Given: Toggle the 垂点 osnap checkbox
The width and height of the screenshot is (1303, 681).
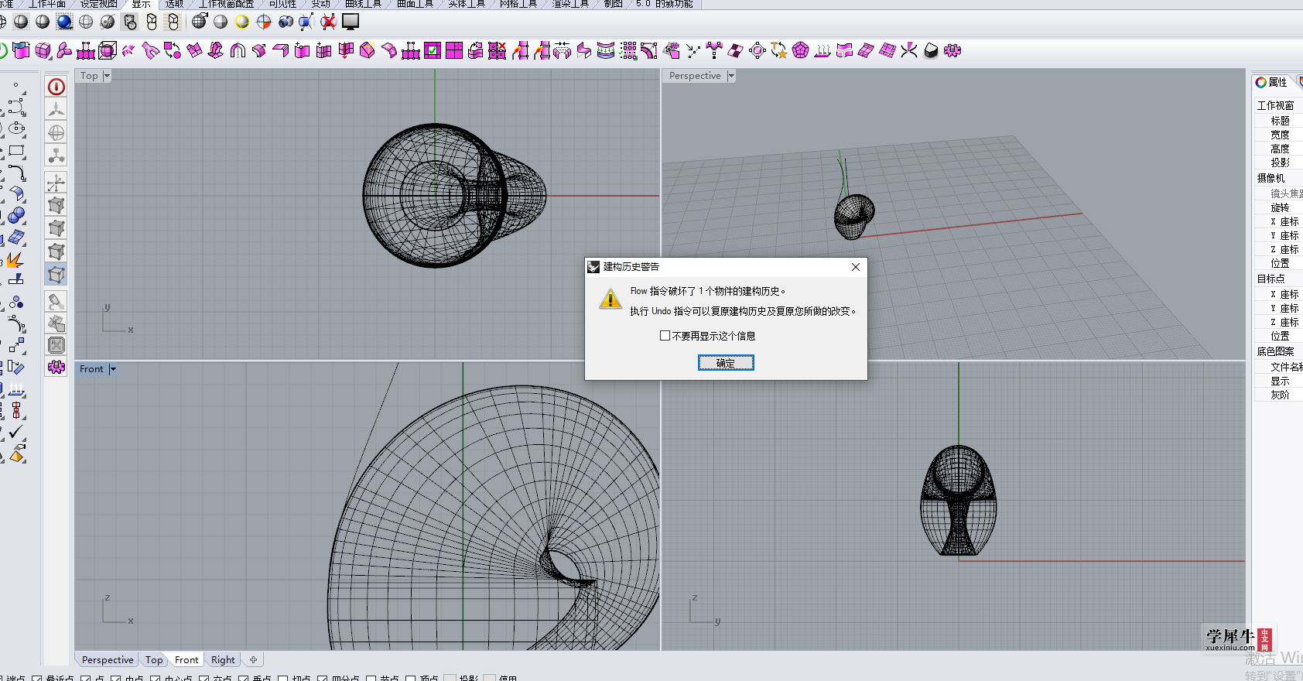Looking at the screenshot, I should [x=244, y=679].
